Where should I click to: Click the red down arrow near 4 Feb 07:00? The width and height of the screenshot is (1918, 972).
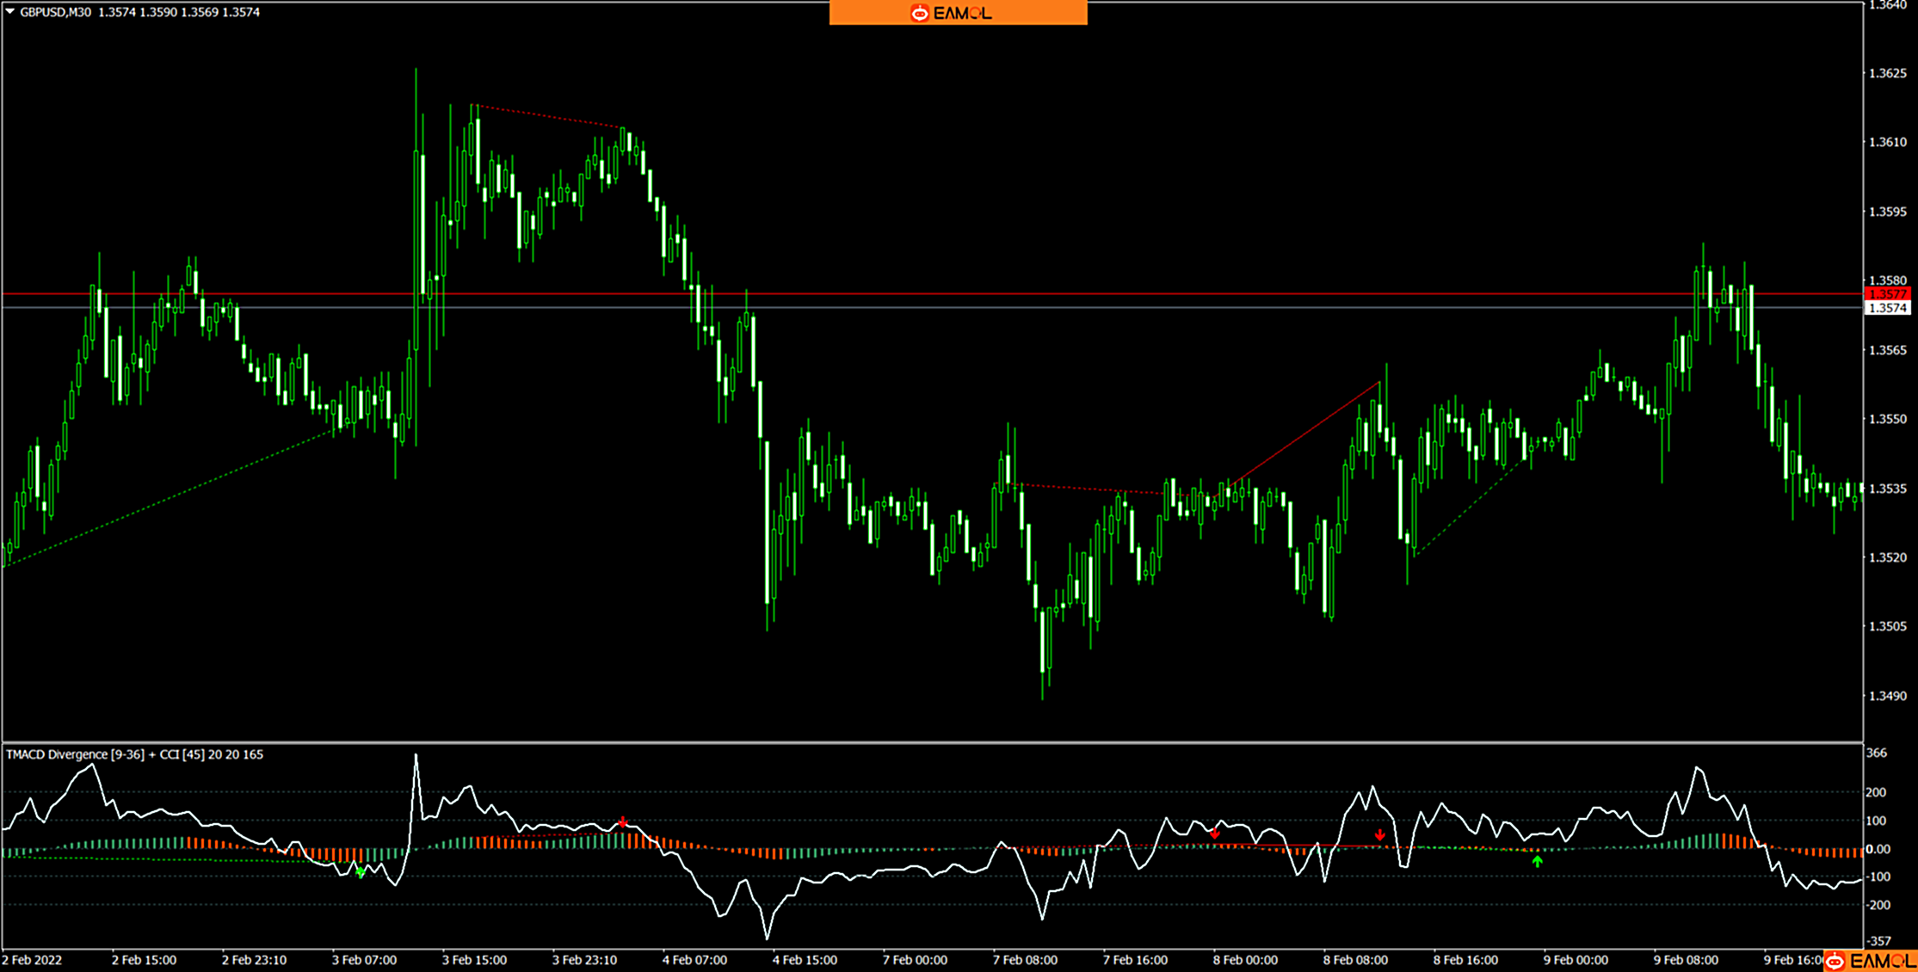click(x=622, y=823)
